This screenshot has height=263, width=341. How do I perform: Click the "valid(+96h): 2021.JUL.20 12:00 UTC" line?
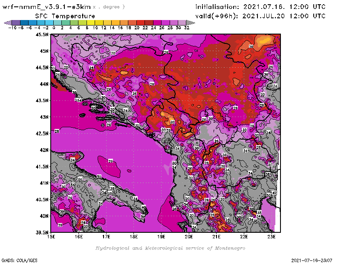click(x=260, y=16)
